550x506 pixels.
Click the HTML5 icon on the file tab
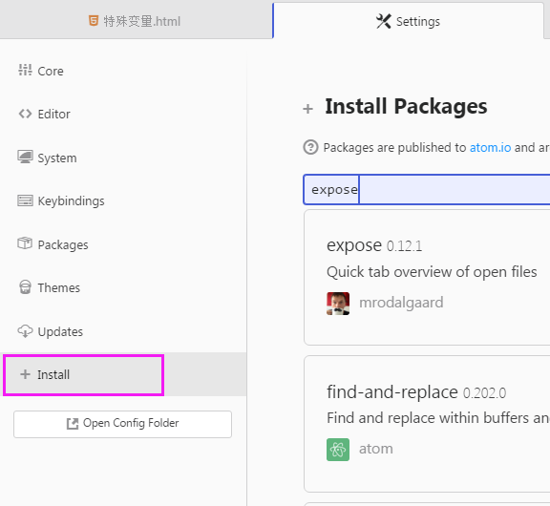pos(94,21)
